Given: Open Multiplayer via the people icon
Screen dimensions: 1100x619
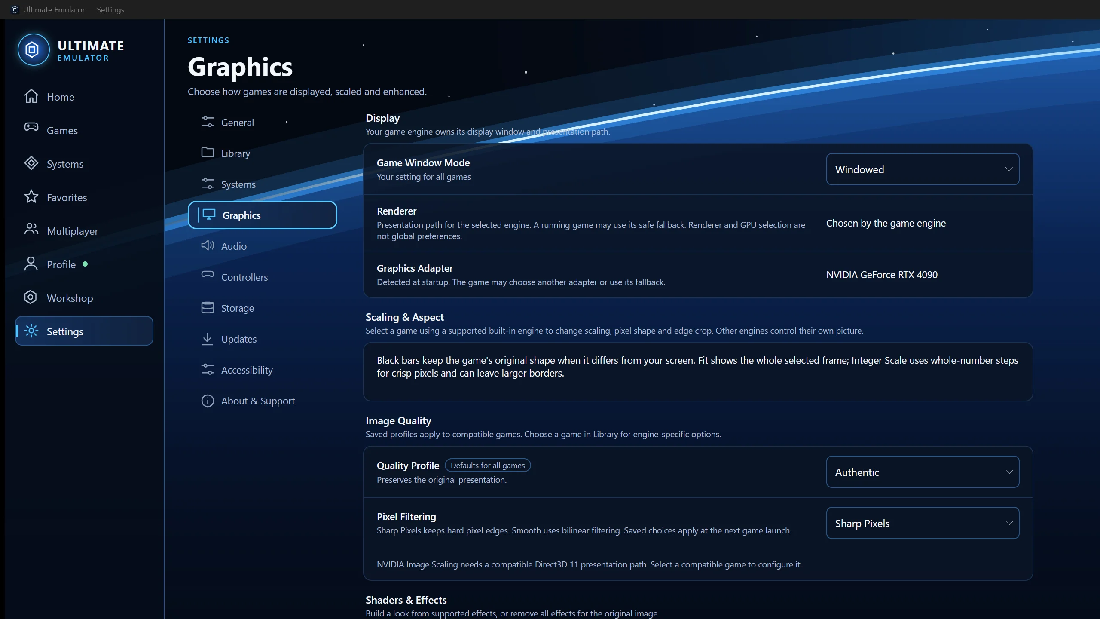Looking at the screenshot, I should pyautogui.click(x=31, y=230).
